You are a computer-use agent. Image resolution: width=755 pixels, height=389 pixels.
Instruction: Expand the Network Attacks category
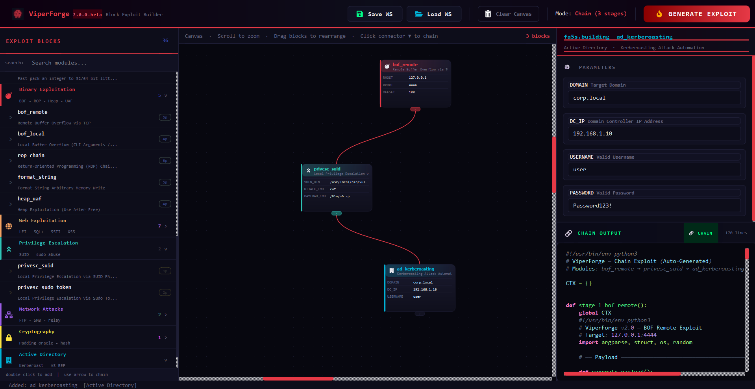[166, 315]
